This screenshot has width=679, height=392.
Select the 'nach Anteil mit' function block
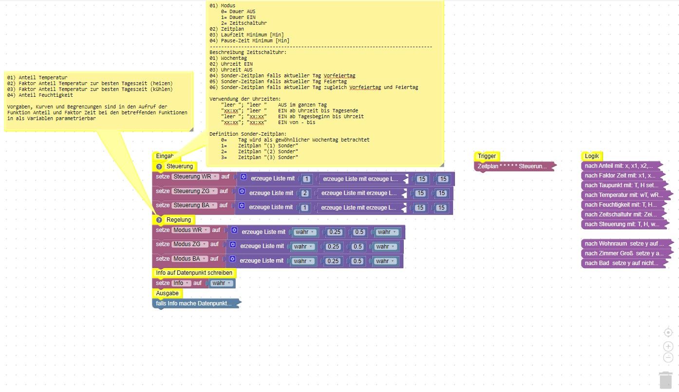[x=622, y=166]
